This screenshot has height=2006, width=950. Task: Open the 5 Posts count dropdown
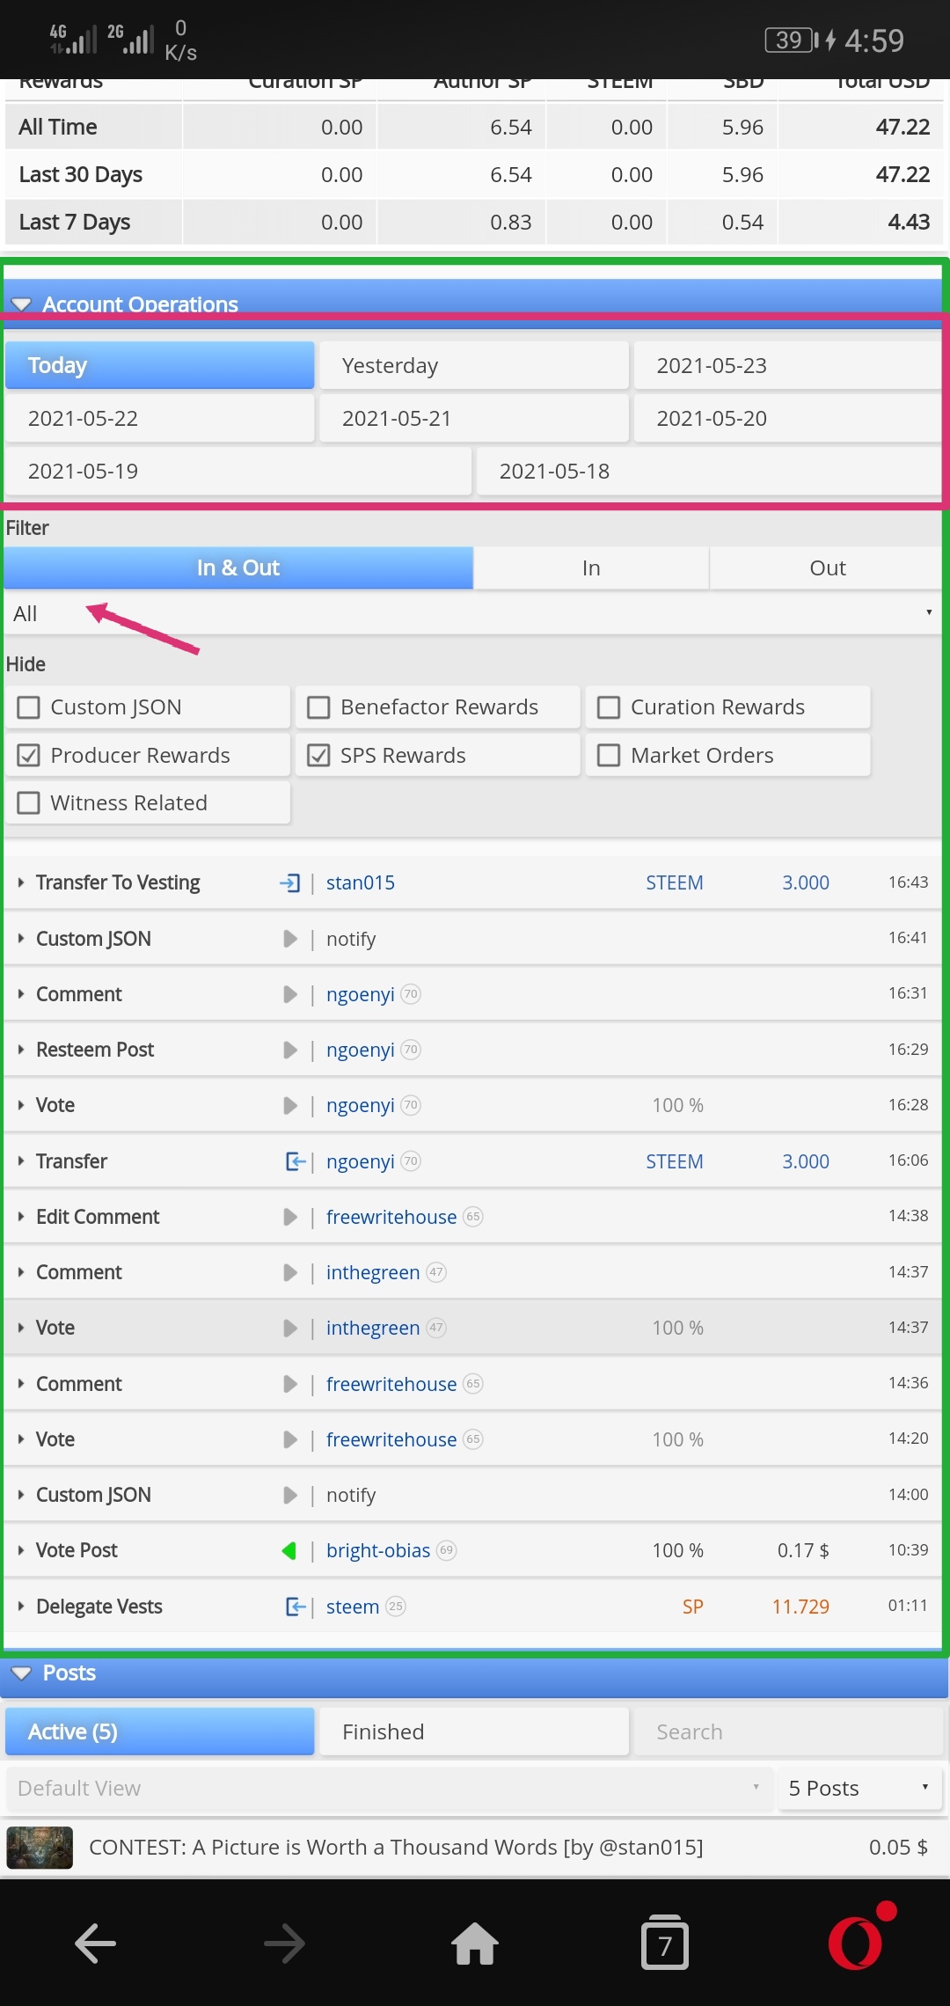point(859,1789)
